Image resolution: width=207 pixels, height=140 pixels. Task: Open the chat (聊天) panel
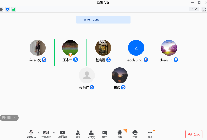point(105,133)
